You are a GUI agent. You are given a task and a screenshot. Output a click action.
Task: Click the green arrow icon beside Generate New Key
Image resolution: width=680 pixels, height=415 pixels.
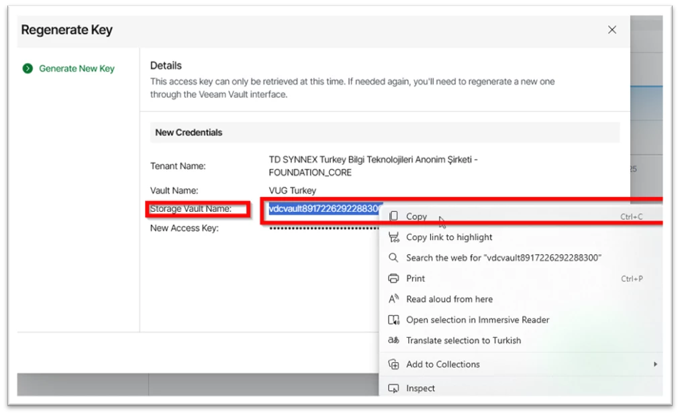28,68
